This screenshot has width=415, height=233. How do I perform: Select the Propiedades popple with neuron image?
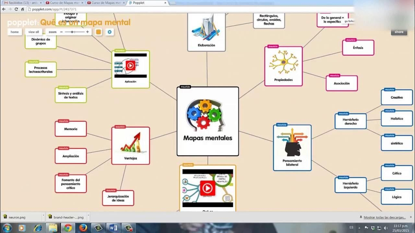283,66
